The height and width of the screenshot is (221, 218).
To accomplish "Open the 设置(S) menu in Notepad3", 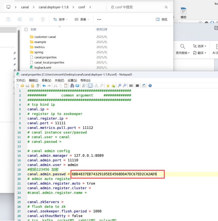I will tap(72, 80).
